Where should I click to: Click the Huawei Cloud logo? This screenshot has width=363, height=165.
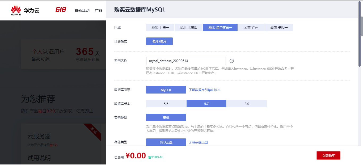click(x=25, y=11)
